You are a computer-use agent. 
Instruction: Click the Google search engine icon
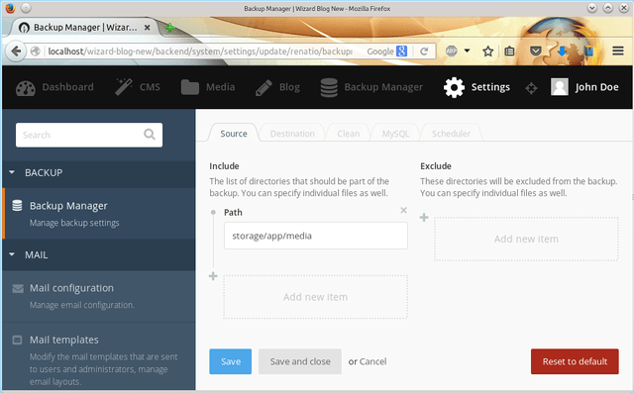(401, 51)
